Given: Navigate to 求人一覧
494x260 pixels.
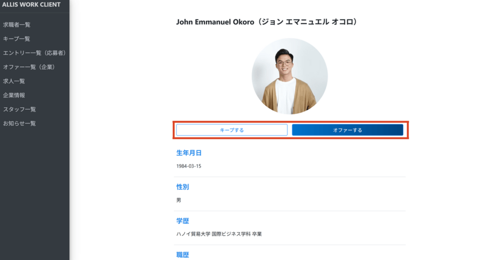Looking at the screenshot, I should tap(14, 81).
